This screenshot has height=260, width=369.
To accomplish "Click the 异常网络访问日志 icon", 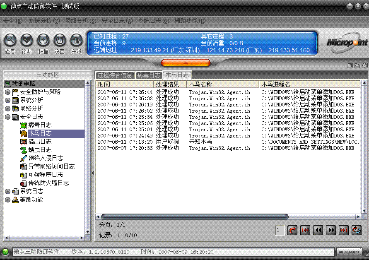I will pyautogui.click(x=24, y=166).
